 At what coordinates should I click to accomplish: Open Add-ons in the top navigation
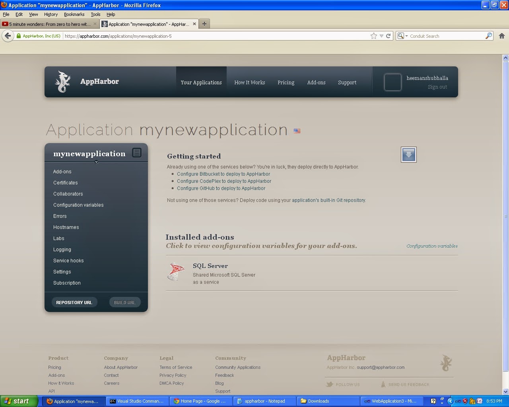pos(316,82)
